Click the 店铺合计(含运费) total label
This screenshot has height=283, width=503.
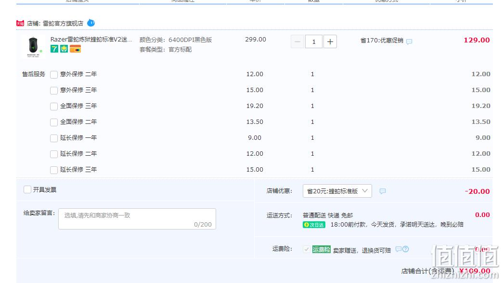coord(428,271)
